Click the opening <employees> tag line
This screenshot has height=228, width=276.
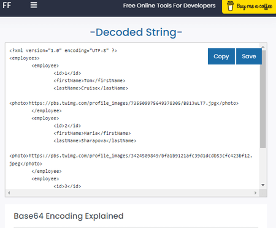pos(25,58)
